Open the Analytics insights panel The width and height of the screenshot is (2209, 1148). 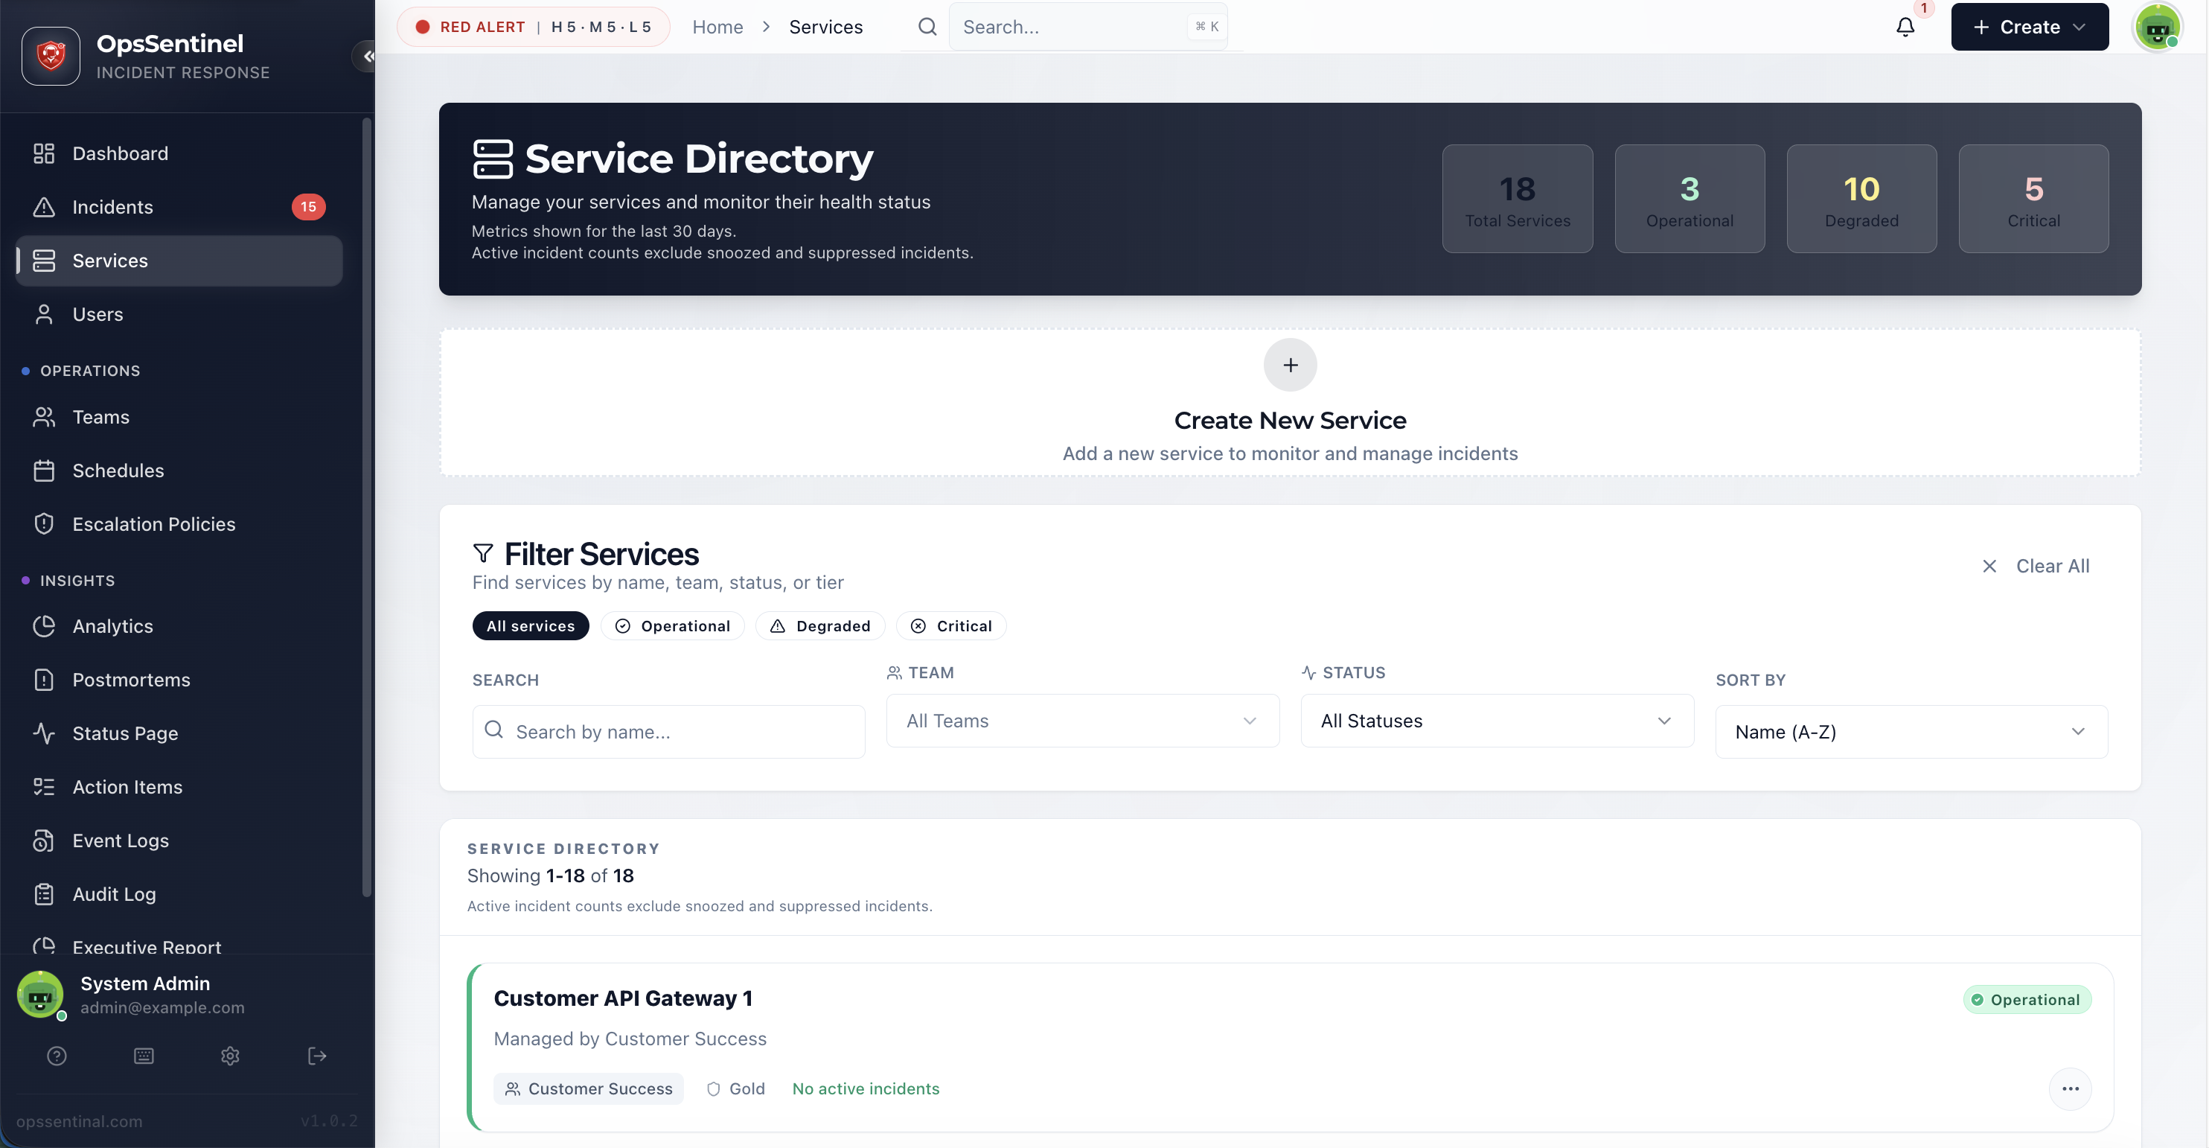pyautogui.click(x=112, y=625)
